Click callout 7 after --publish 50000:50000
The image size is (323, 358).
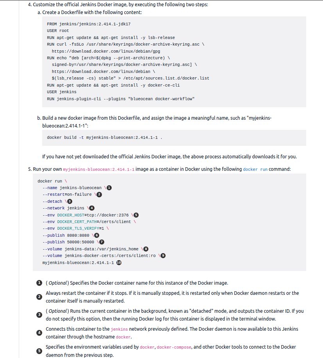102,242
